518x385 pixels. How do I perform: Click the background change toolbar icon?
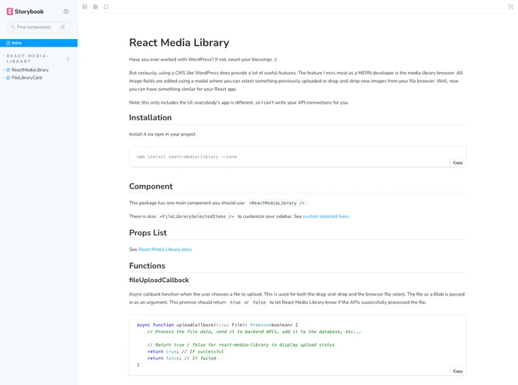click(84, 7)
